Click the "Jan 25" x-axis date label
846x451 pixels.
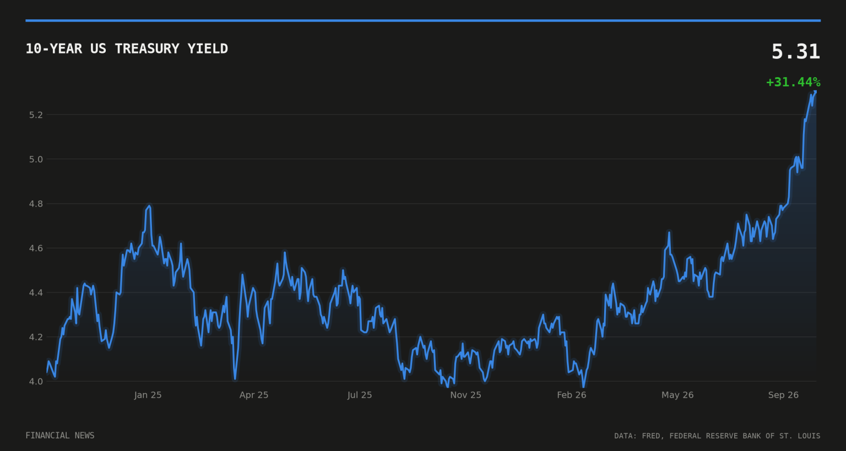[148, 395]
